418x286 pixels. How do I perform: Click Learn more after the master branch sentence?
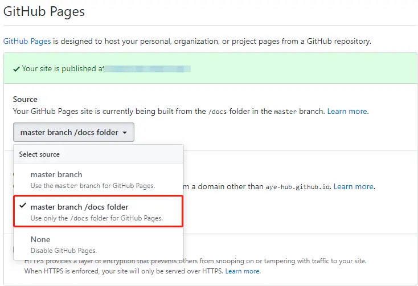coord(347,111)
